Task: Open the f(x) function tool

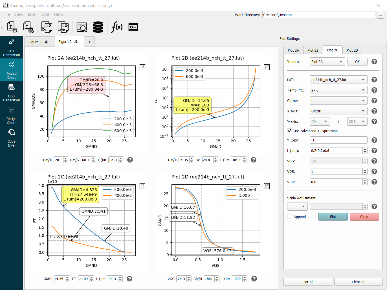Action: (117, 27)
